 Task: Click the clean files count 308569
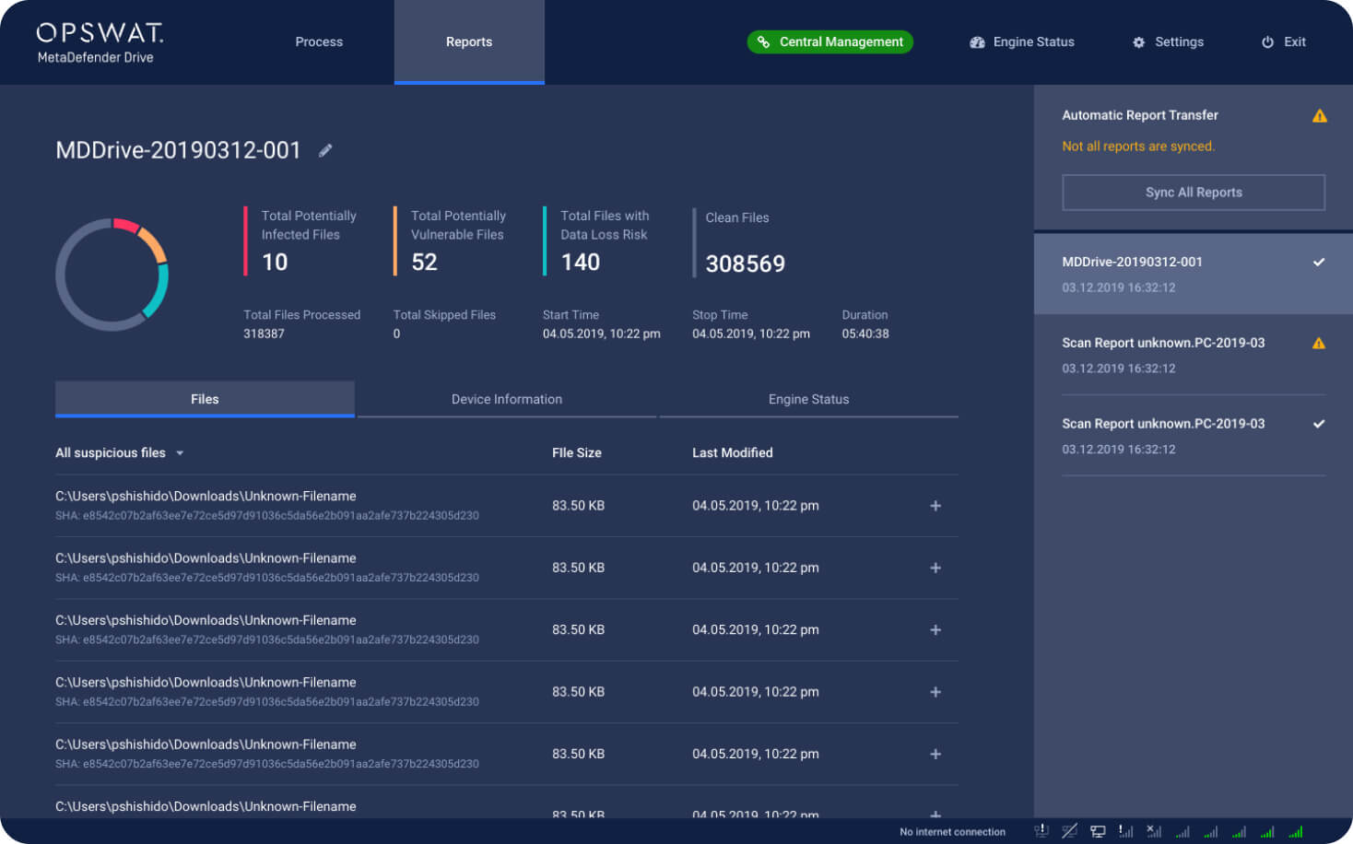[746, 264]
